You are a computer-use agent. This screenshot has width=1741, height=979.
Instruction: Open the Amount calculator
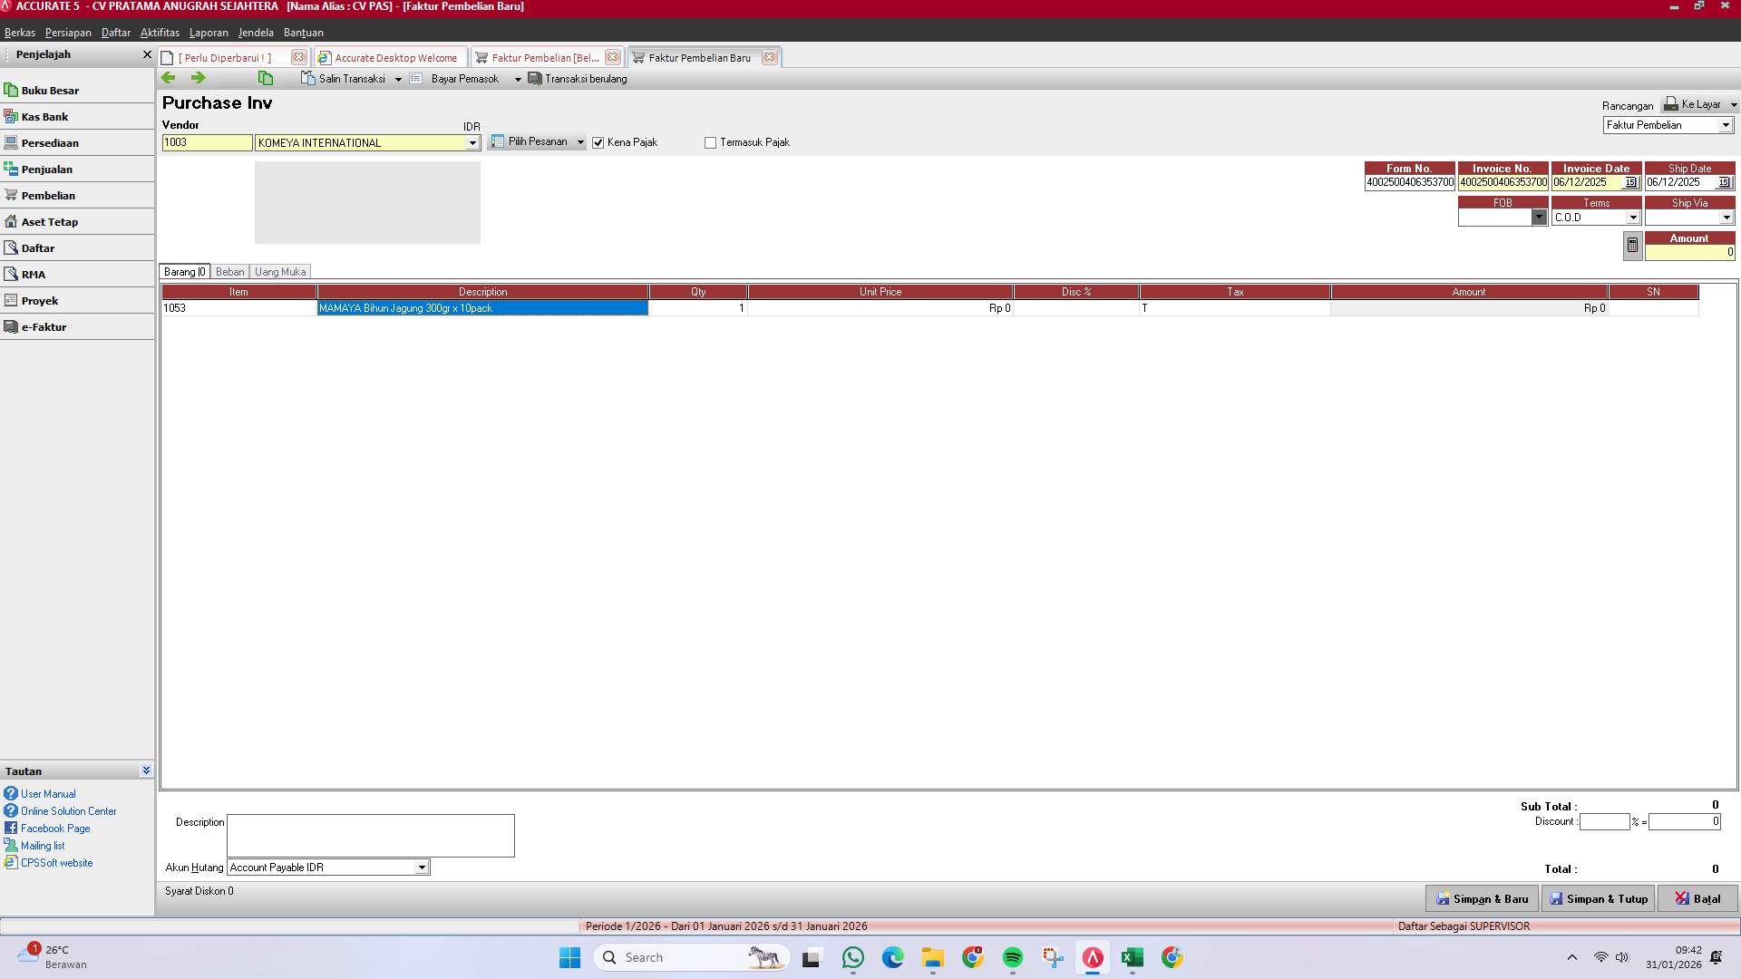[1631, 245]
